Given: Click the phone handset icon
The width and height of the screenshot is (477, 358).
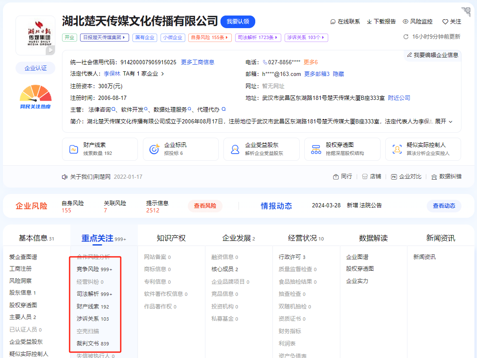Looking at the screenshot, I should click(x=265, y=62).
